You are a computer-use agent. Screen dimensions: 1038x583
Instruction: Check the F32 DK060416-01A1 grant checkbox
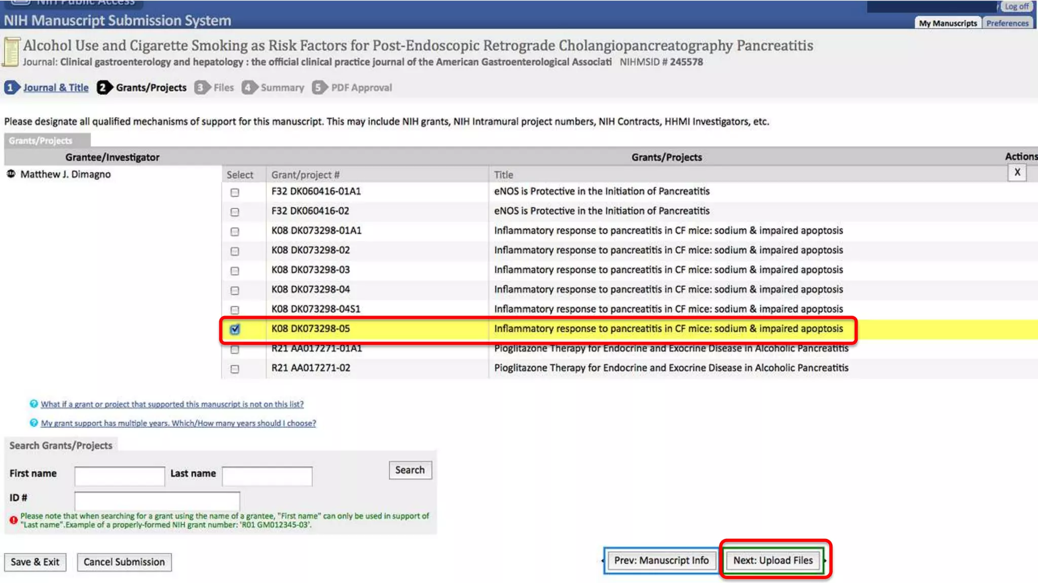pos(235,192)
